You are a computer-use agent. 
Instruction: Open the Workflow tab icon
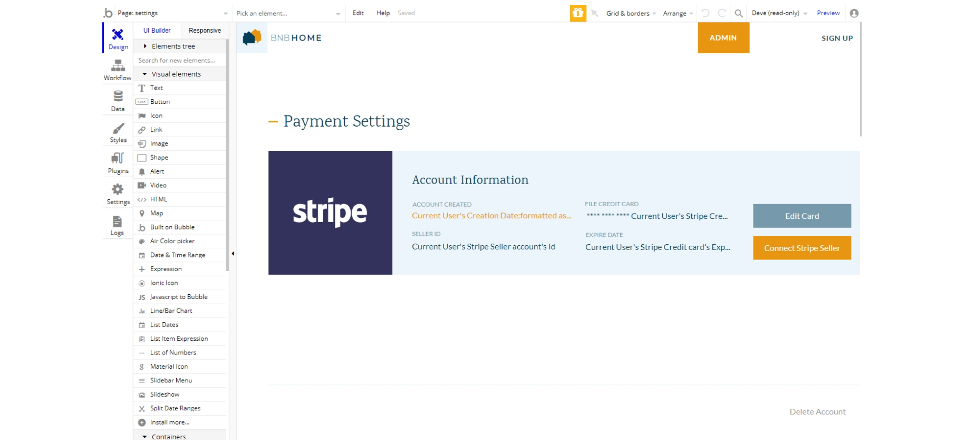[x=118, y=66]
